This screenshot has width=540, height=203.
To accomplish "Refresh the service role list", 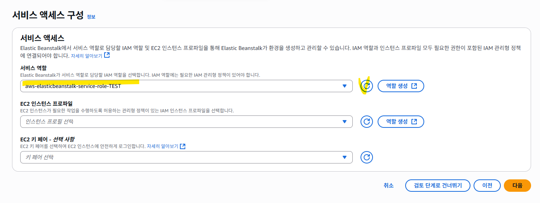I will [x=367, y=86].
